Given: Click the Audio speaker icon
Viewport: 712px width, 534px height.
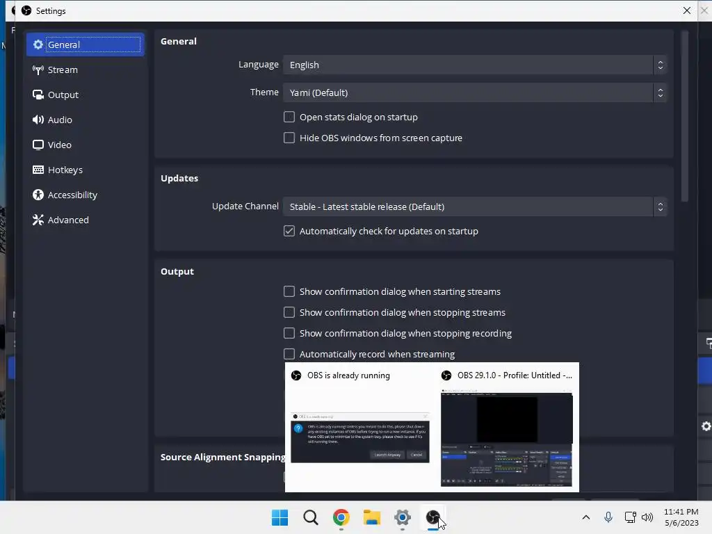Looking at the screenshot, I should click(x=38, y=120).
